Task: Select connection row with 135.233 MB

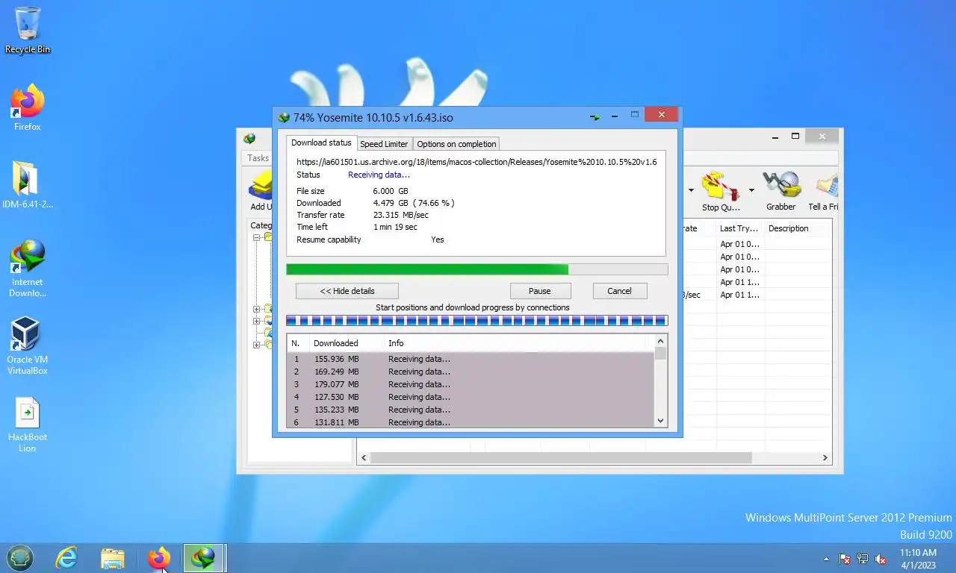Action: coord(471,410)
